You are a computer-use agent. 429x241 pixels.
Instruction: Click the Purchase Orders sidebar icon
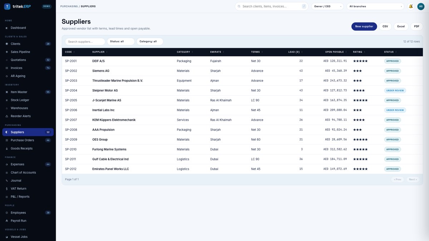[x=7, y=140]
